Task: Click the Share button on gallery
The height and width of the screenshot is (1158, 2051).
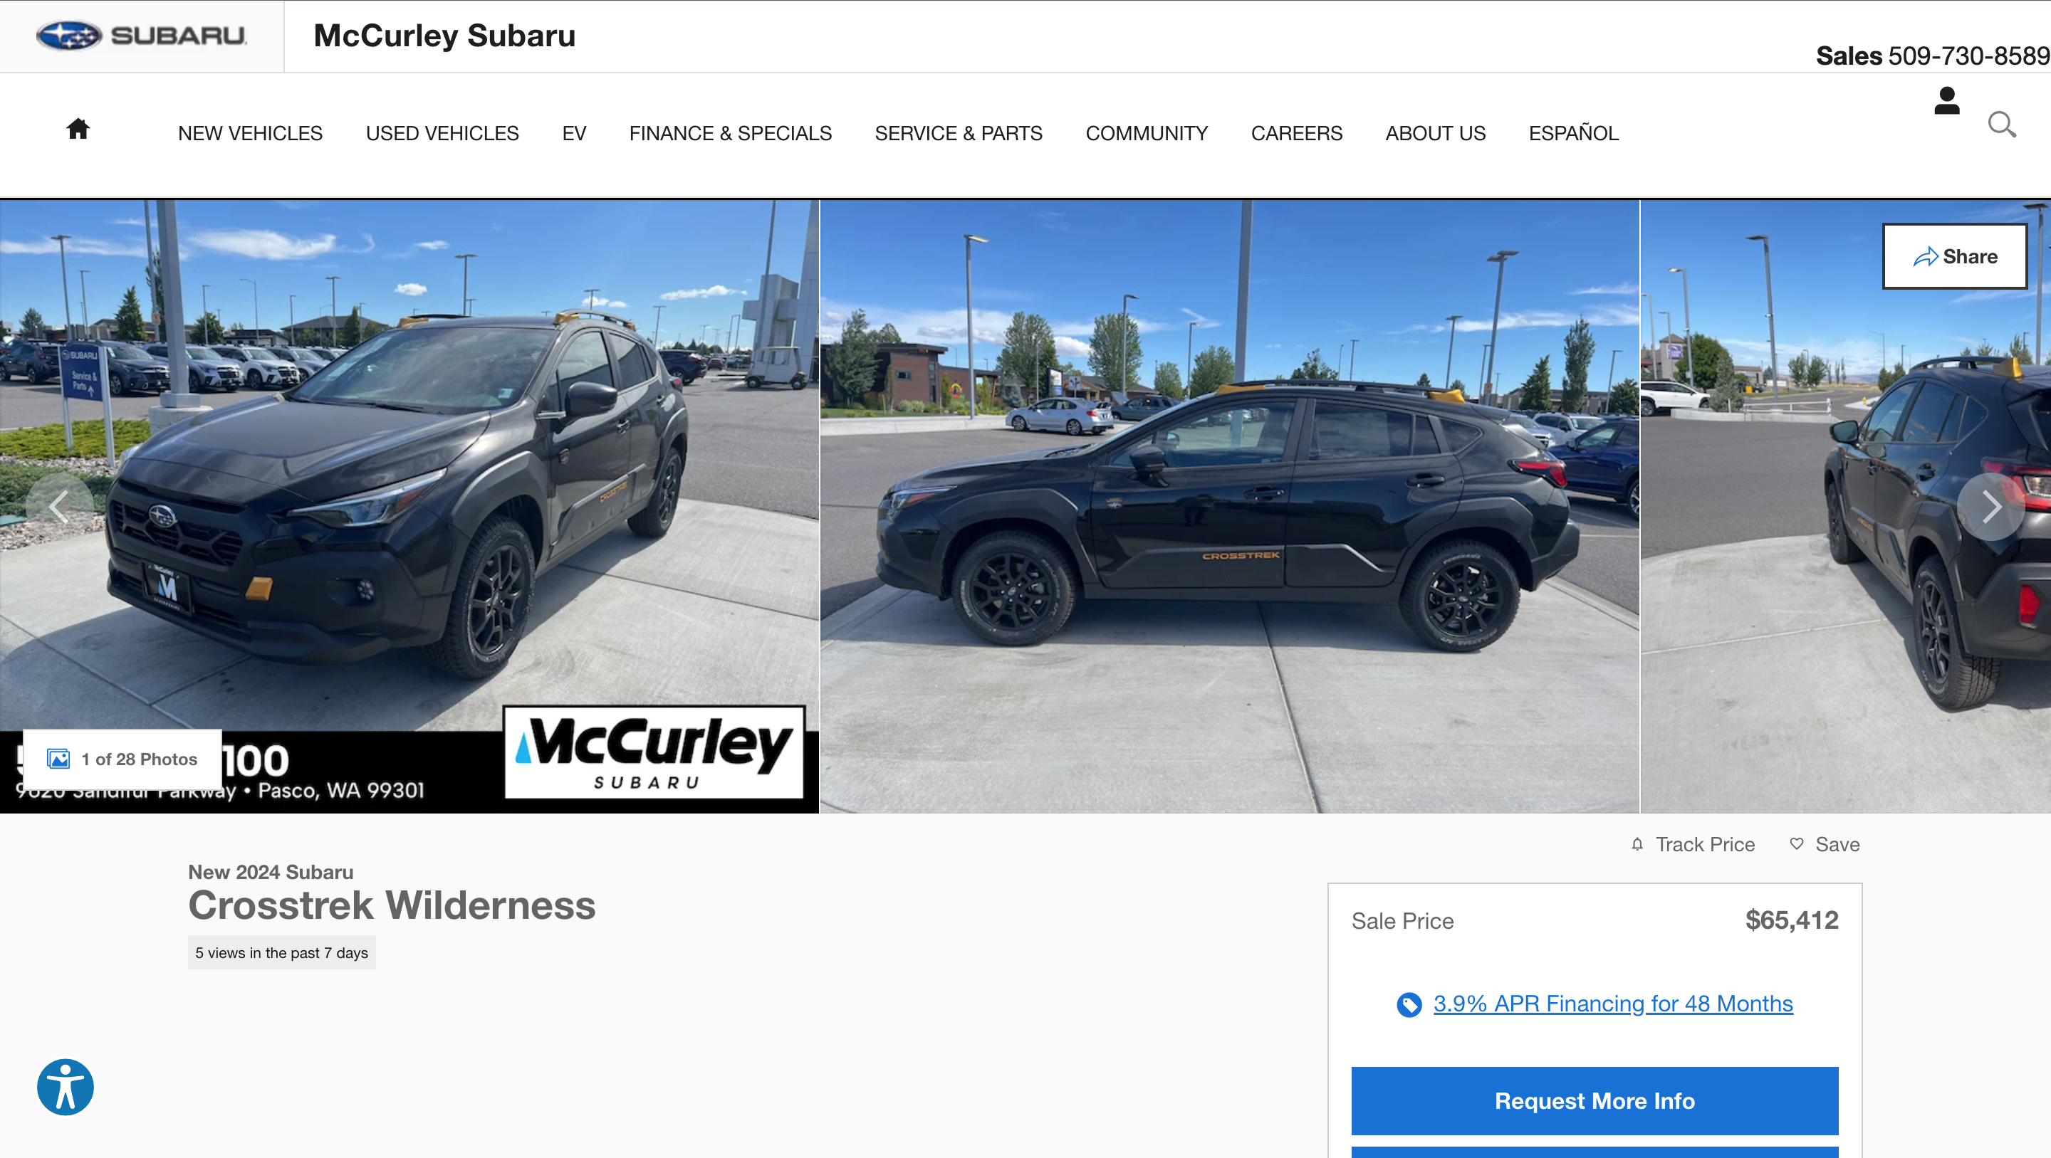Action: [1955, 256]
